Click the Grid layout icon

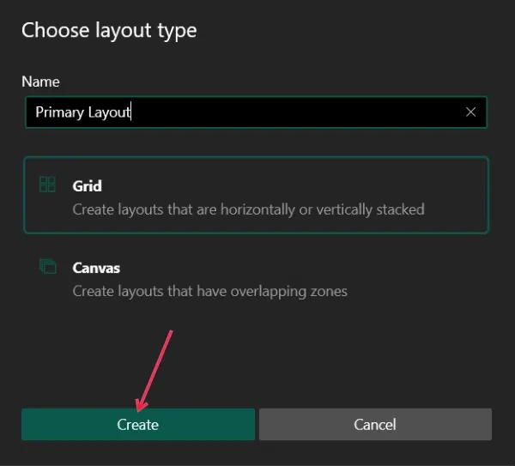point(47,185)
